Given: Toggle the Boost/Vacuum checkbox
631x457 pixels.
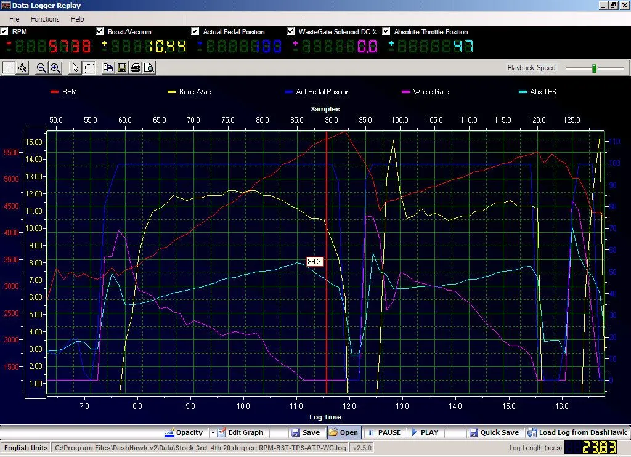Looking at the screenshot, I should 100,31.
